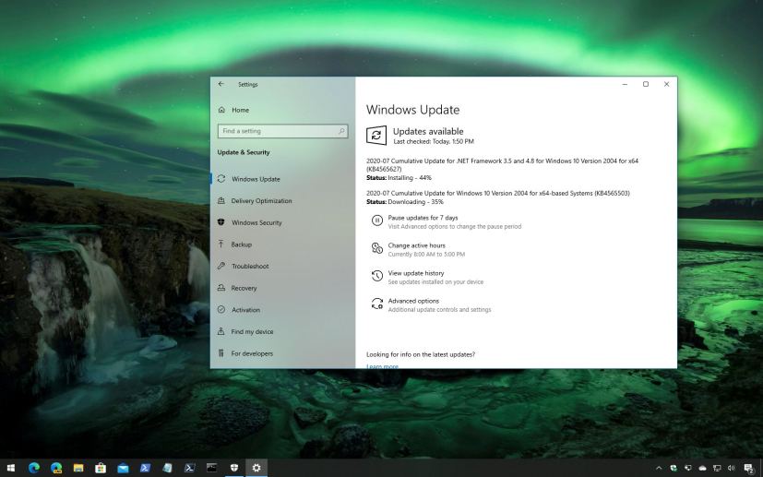Screen dimensions: 763x477
Task: Open File Explorer from the taskbar
Action: pos(78,468)
